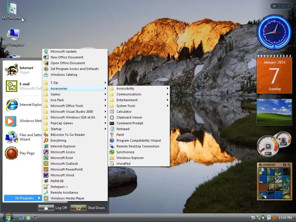Click Open Office Document entry
The height and width of the screenshot is (222, 296).
[x=75, y=63]
